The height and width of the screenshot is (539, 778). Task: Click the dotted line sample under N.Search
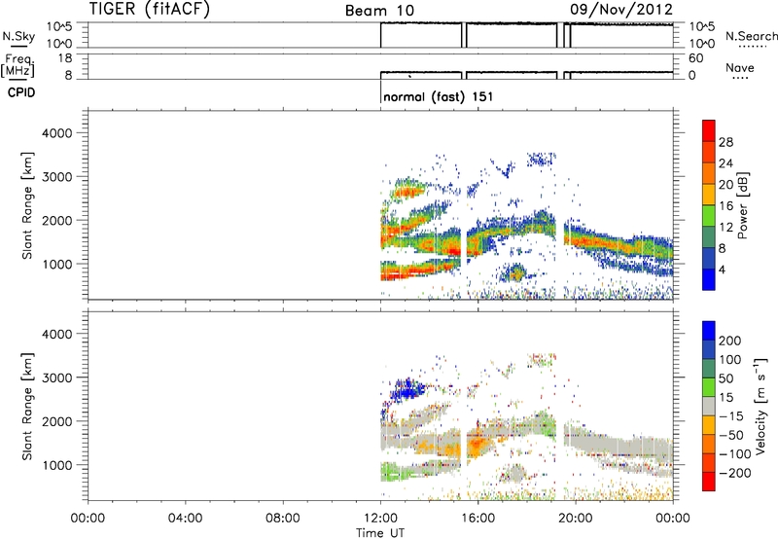point(752,47)
